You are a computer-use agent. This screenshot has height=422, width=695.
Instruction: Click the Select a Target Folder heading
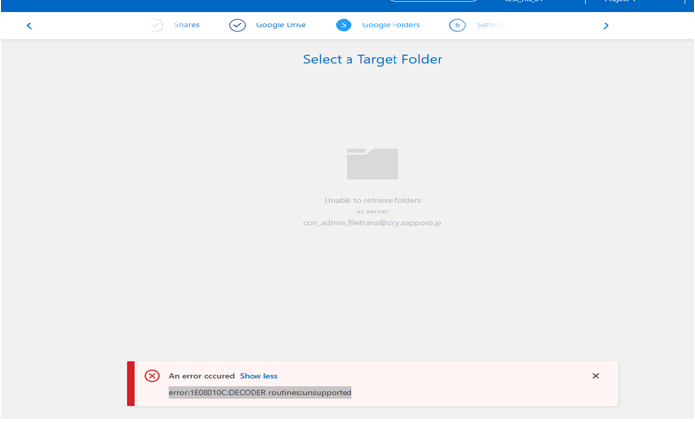pyautogui.click(x=372, y=59)
